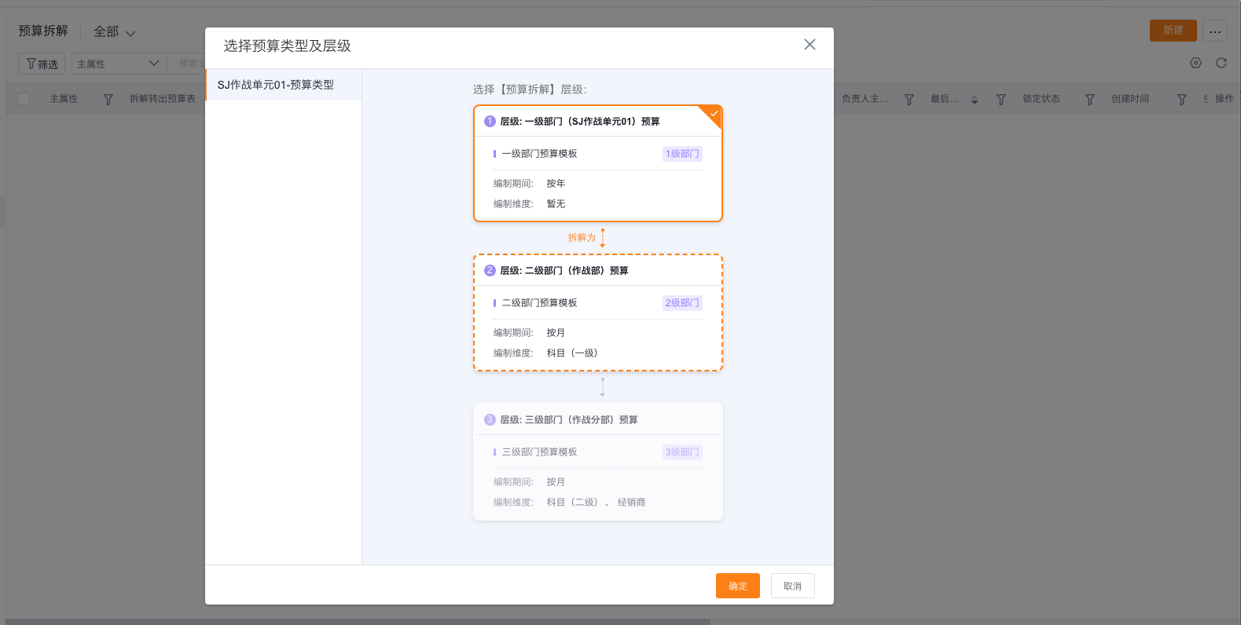Filter the 锁定状态 column
The height and width of the screenshot is (625, 1241).
1090,100
